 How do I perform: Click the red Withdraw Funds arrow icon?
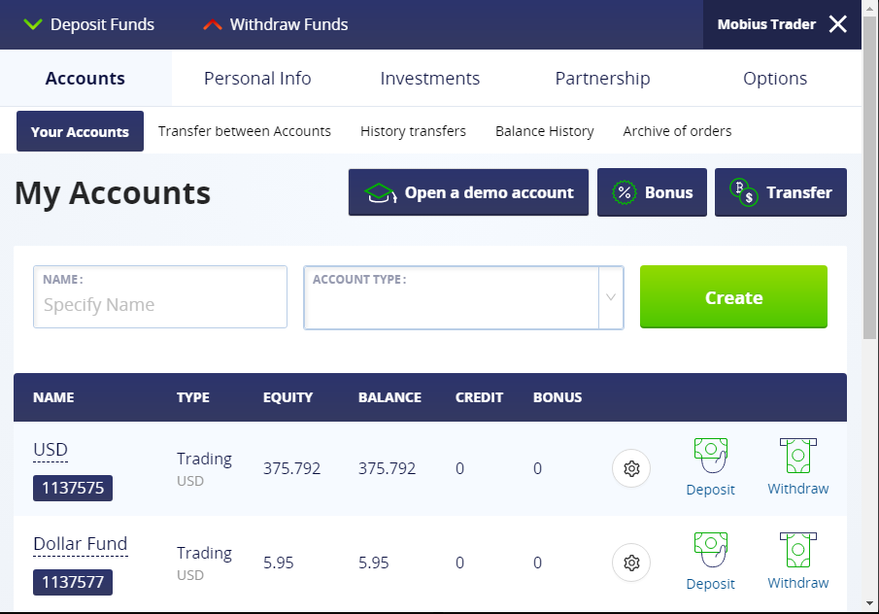click(x=213, y=24)
